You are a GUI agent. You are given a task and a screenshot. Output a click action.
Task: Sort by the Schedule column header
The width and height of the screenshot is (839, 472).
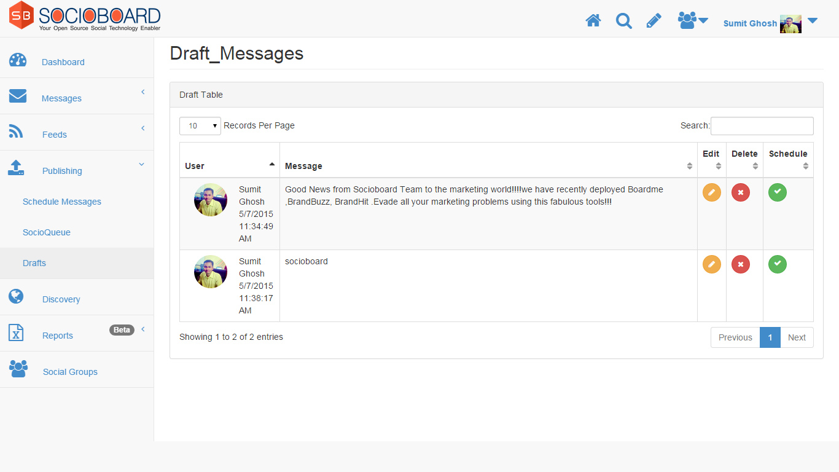pyautogui.click(x=788, y=160)
